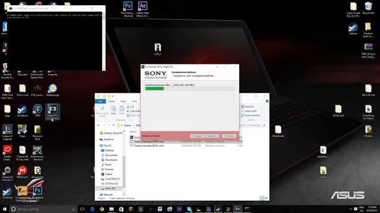380x213 pixels.
Task: Open the WebStorage desktop shortcut
Action: coord(52,90)
